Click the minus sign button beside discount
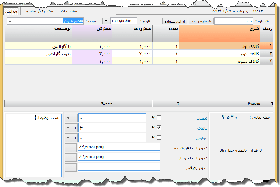 tap(76, 118)
